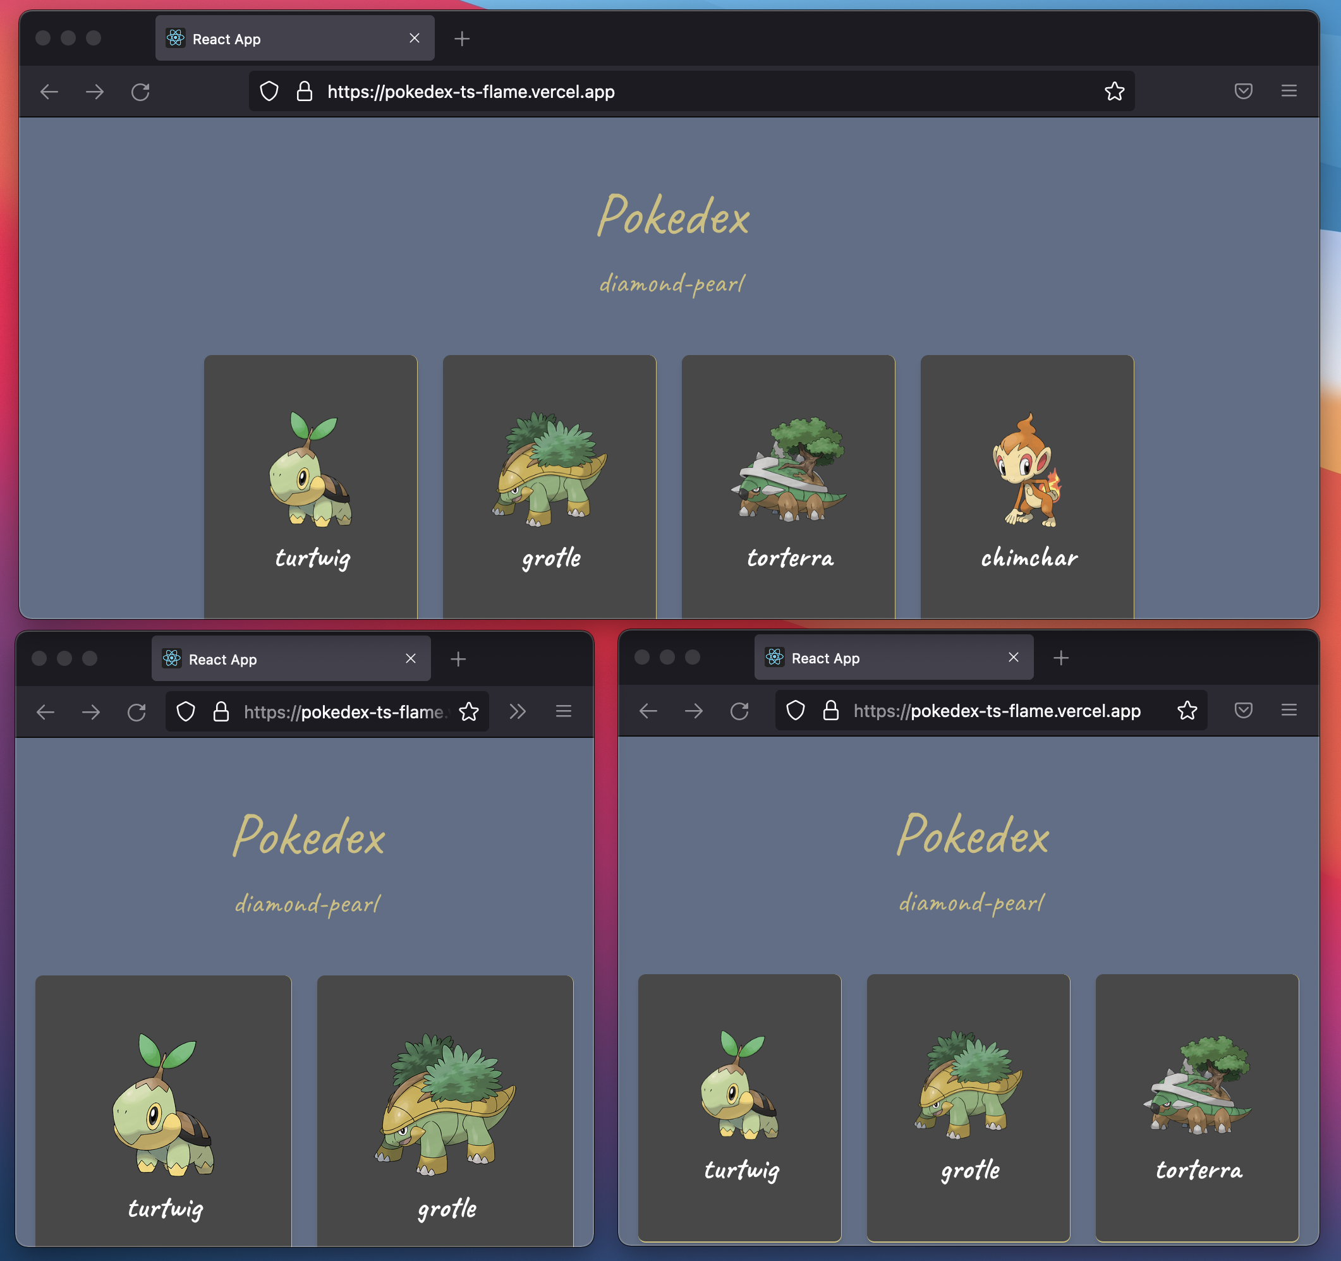Image resolution: width=1341 pixels, height=1261 pixels.
Task: Bookmark the page with the star in the top window
Action: [x=1114, y=91]
